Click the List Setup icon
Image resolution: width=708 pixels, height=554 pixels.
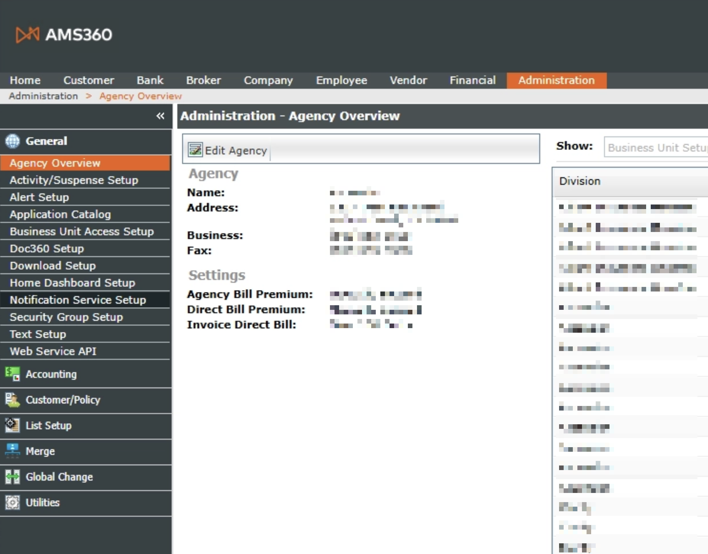coord(12,425)
